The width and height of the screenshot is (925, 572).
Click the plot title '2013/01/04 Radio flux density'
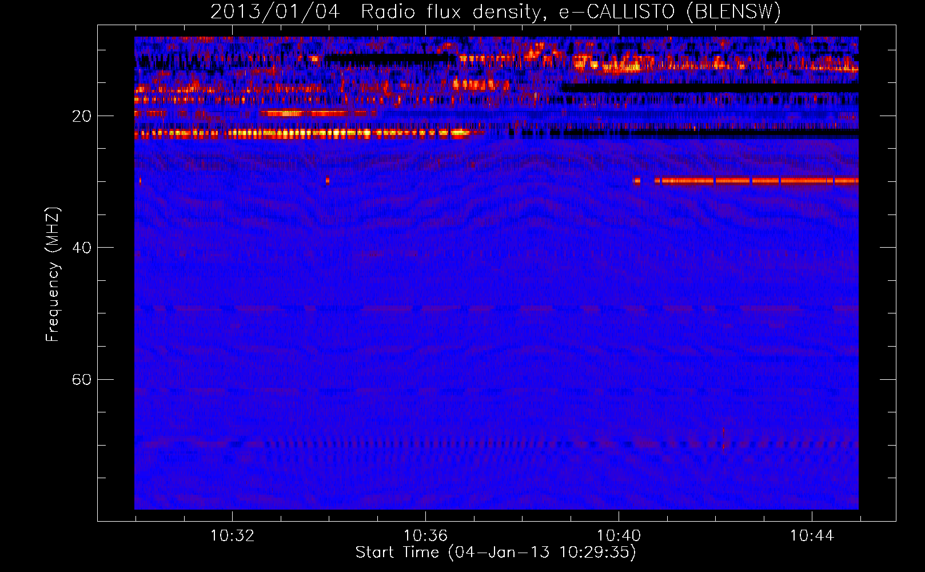point(496,11)
